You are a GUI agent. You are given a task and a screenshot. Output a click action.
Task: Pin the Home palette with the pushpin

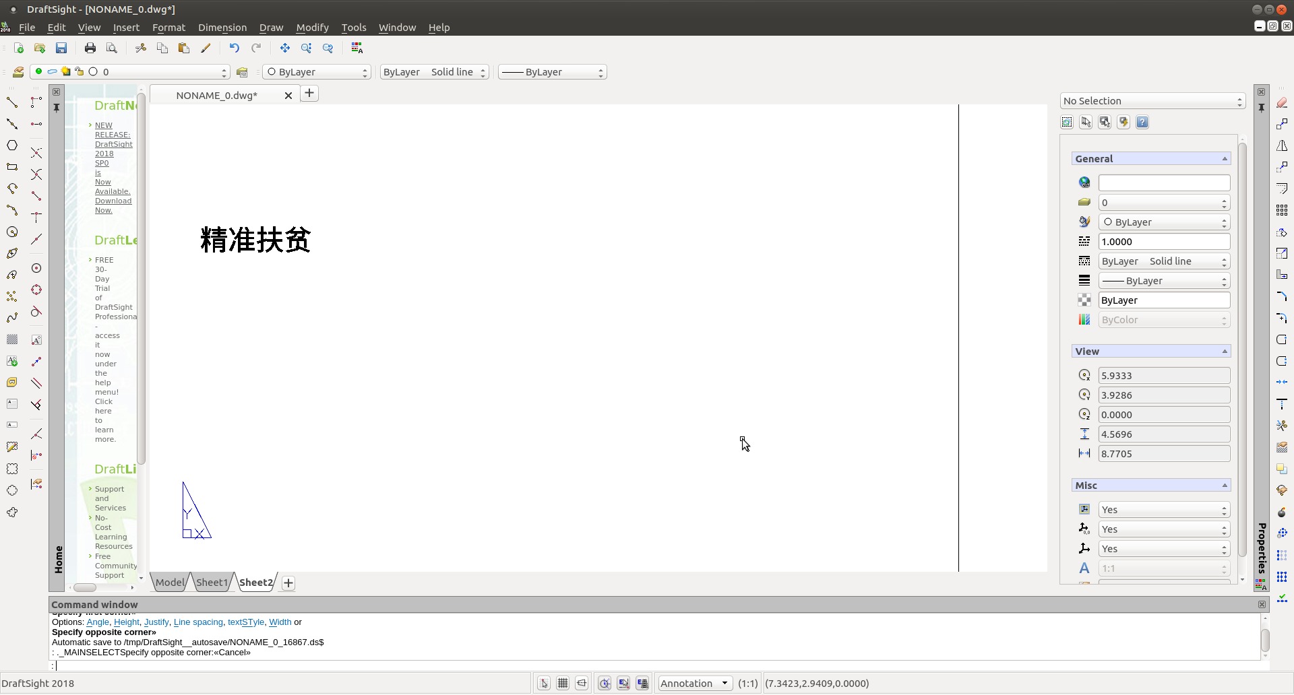57,108
